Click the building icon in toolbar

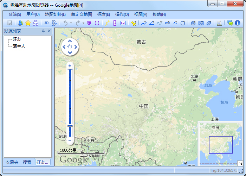(219, 23)
